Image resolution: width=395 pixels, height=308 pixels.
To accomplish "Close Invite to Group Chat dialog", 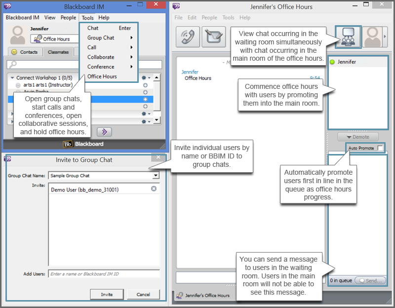I will click(x=158, y=157).
